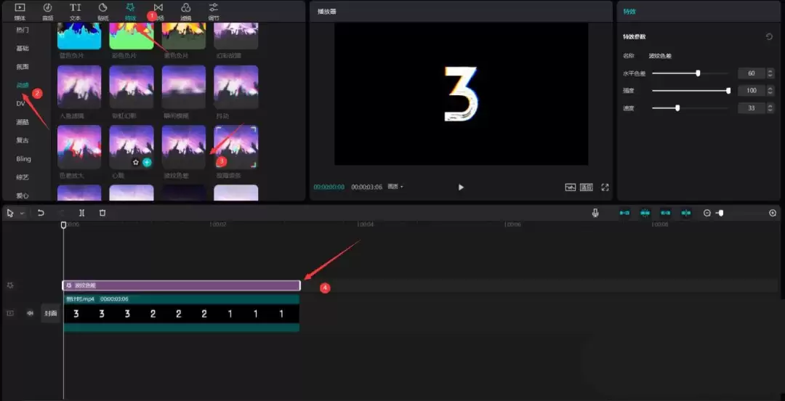
Task: Open the 音频 audio panel icon
Action: tap(47, 10)
